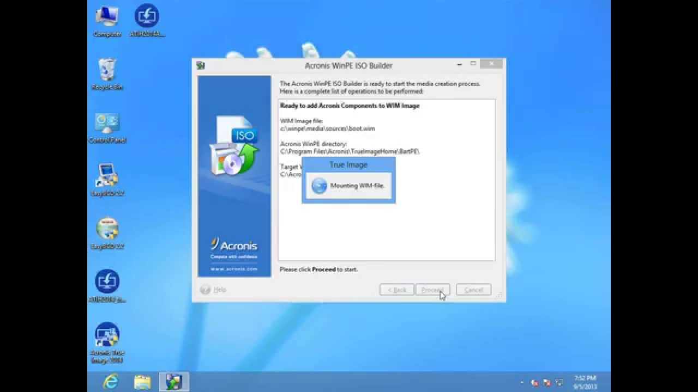Click the www.acronis.com text in sidebar
Screen dimensions: 698x392
click(234, 269)
